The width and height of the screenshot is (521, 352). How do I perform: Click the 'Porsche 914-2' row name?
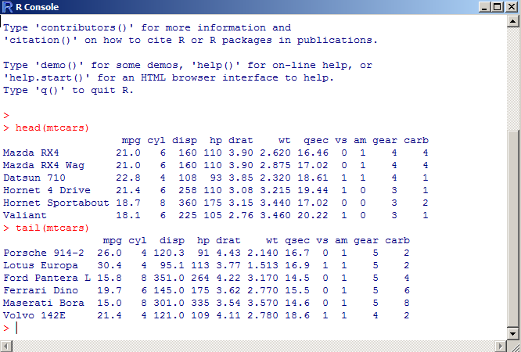[44, 253]
